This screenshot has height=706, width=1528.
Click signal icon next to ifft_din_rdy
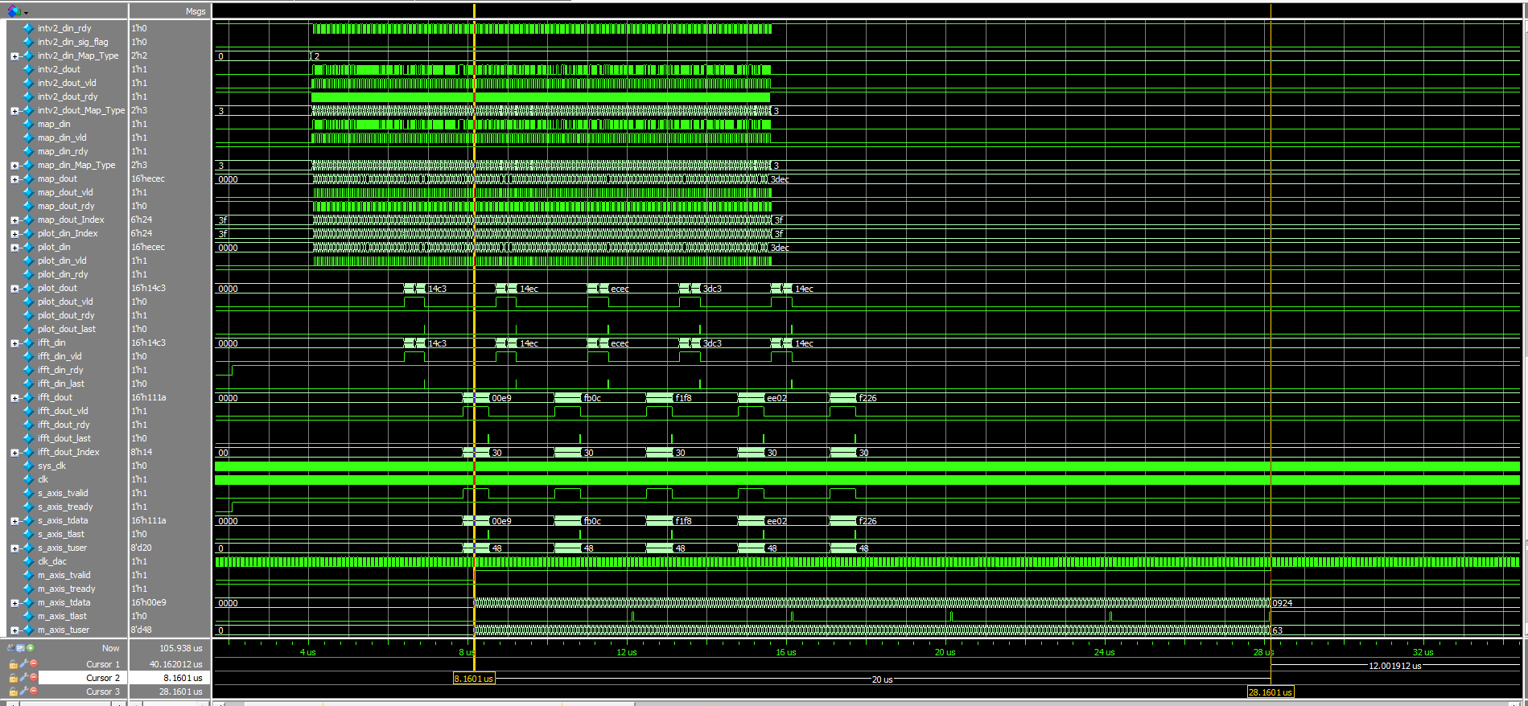click(28, 370)
